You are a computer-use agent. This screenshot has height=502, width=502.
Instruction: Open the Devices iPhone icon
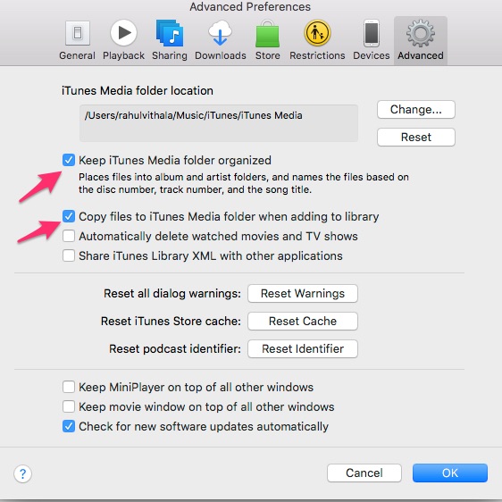pyautogui.click(x=372, y=33)
